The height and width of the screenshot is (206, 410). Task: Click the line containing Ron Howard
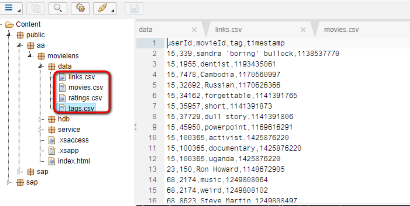pos(225,169)
